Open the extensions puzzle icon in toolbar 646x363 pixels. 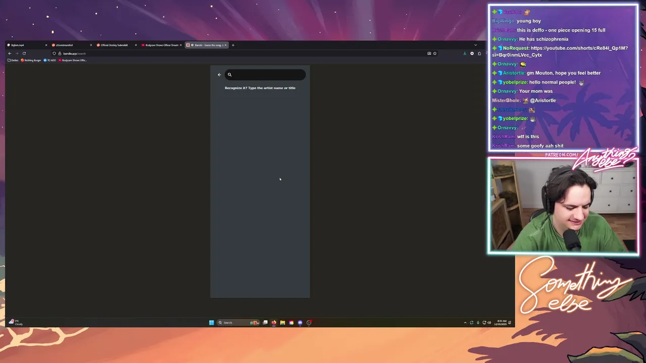(479, 53)
